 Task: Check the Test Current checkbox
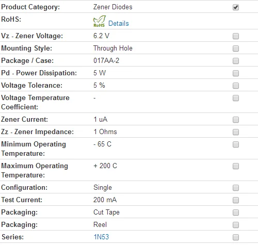pos(236,200)
